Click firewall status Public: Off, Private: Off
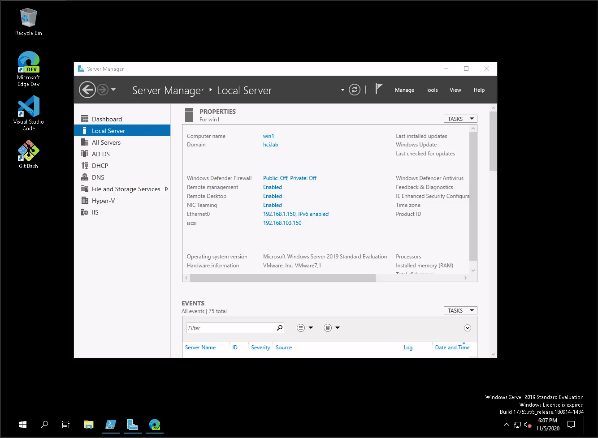 click(x=290, y=178)
